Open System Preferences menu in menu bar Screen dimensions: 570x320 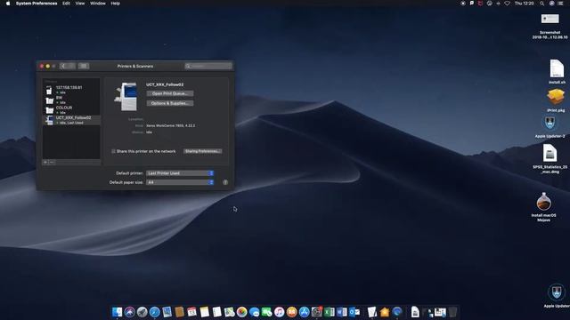pyautogui.click(x=37, y=4)
